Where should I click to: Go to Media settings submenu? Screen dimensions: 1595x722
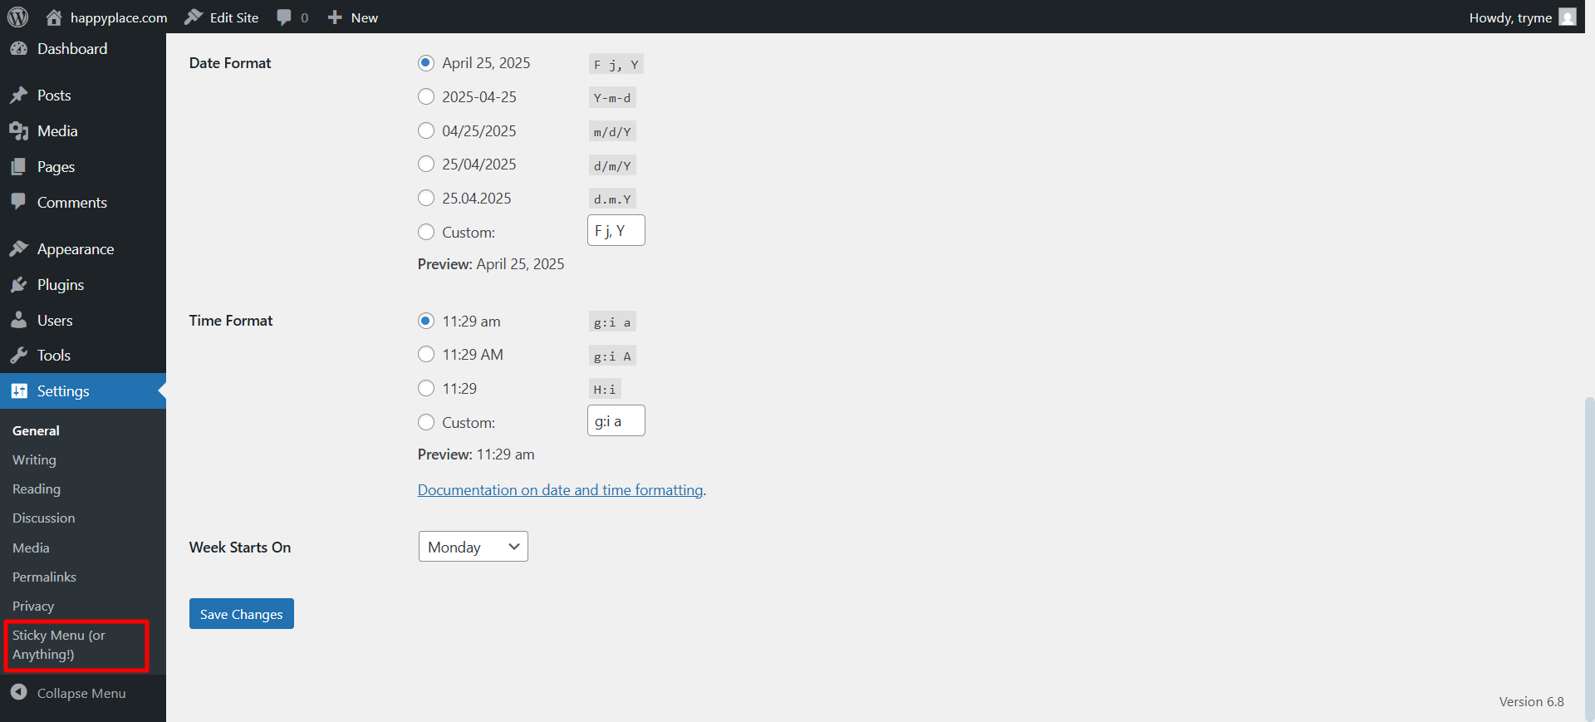pos(31,548)
